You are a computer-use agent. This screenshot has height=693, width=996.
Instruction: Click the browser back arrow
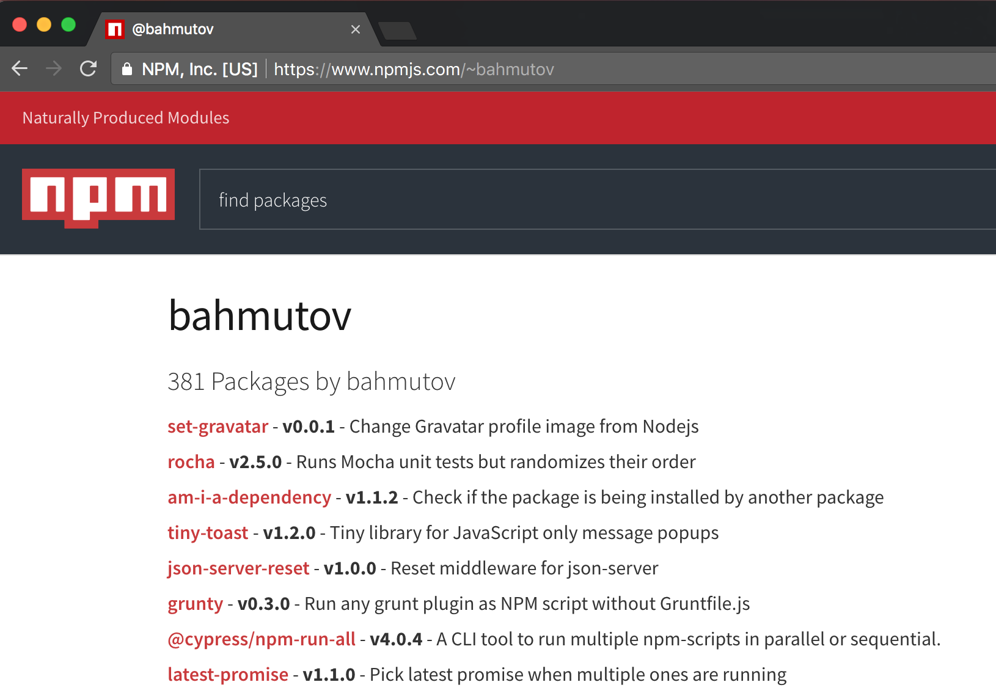(x=20, y=68)
